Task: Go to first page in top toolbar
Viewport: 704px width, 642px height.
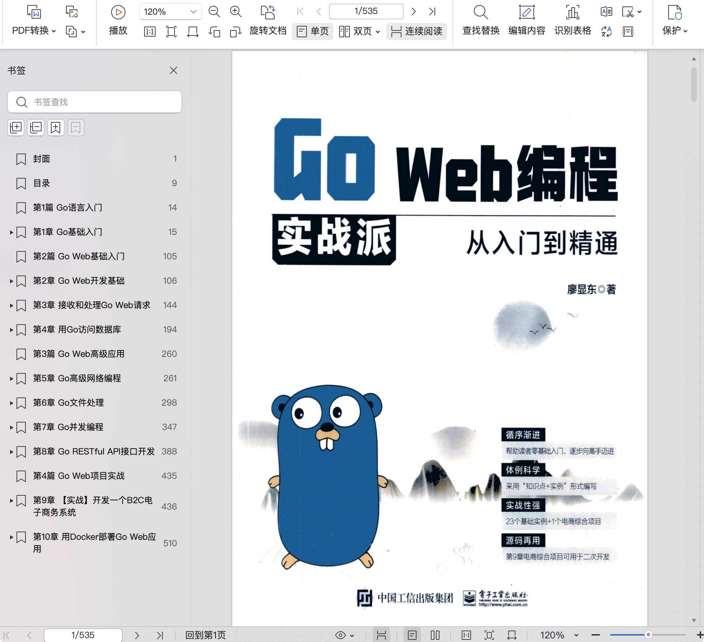Action: pyautogui.click(x=300, y=11)
